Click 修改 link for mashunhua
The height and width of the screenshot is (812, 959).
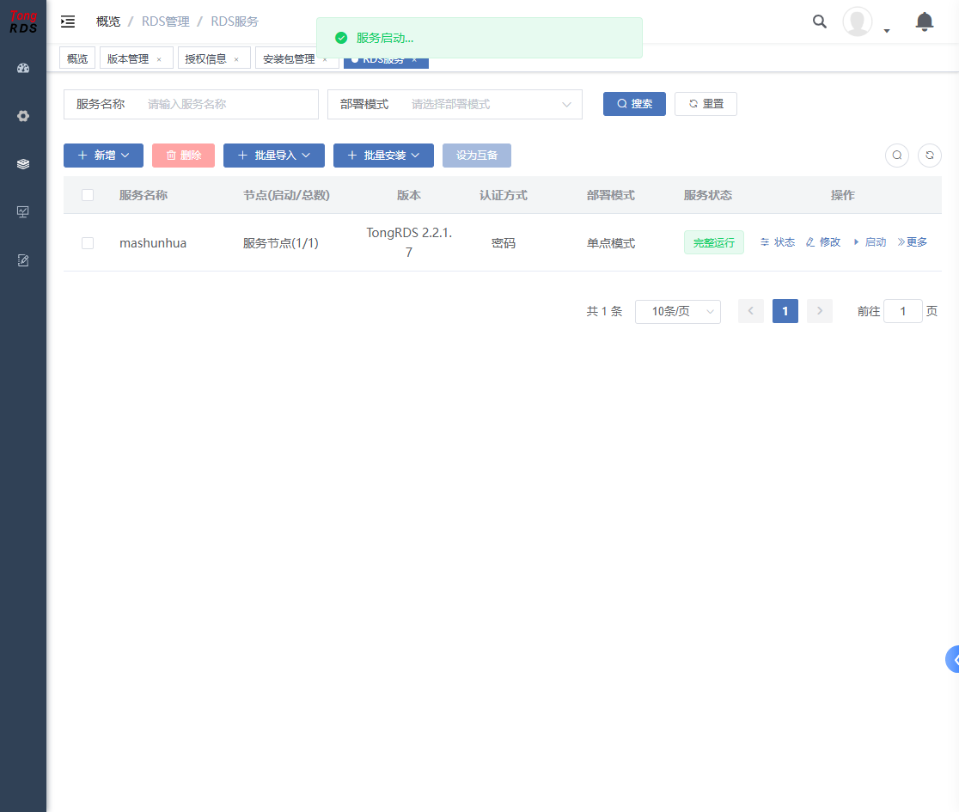coord(823,242)
